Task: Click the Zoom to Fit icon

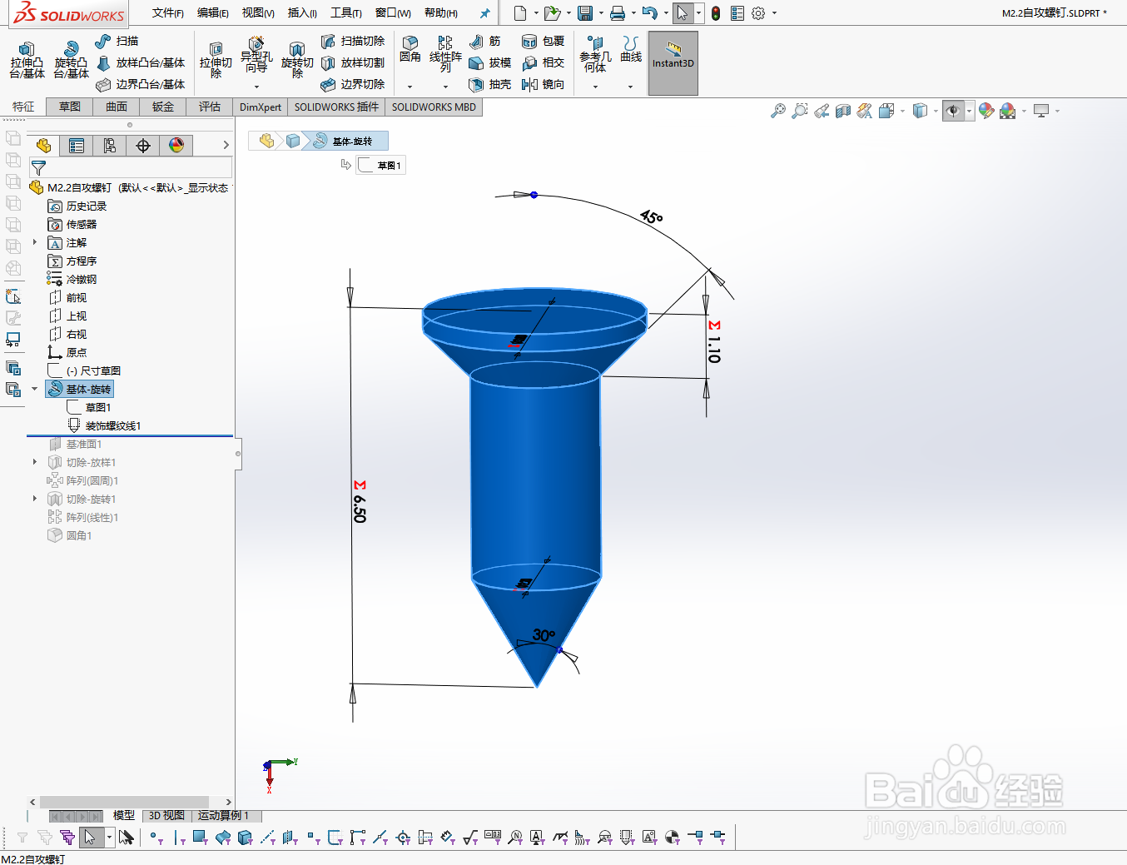Action: [777, 111]
